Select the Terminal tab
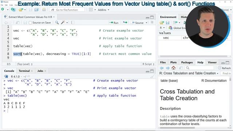 (24, 71)
